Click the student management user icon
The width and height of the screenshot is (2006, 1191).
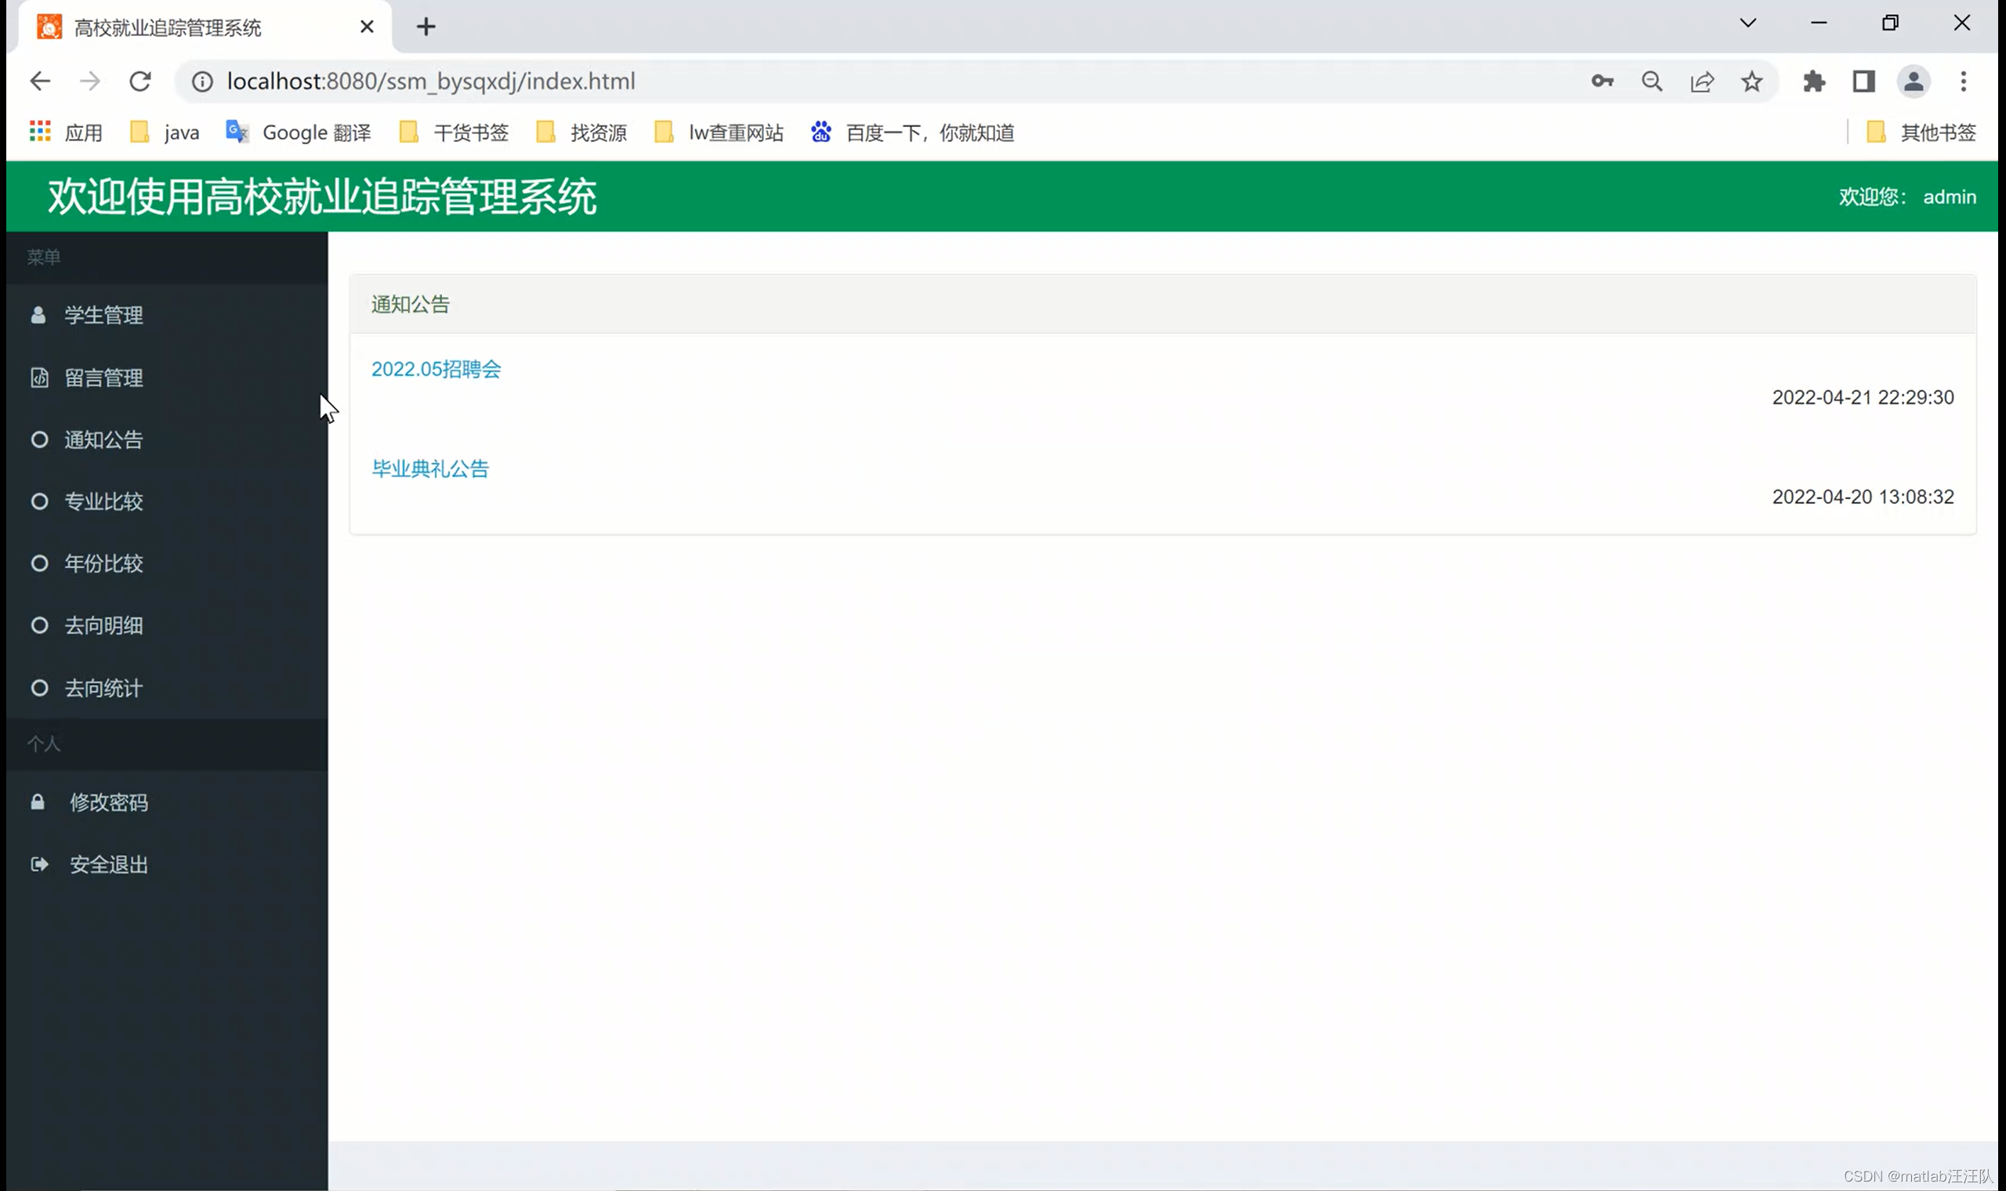[x=38, y=315]
